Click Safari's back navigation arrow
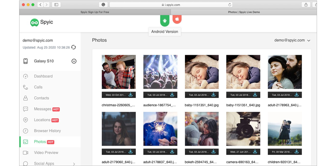Screen dimensions: 332x166 (40, 5)
